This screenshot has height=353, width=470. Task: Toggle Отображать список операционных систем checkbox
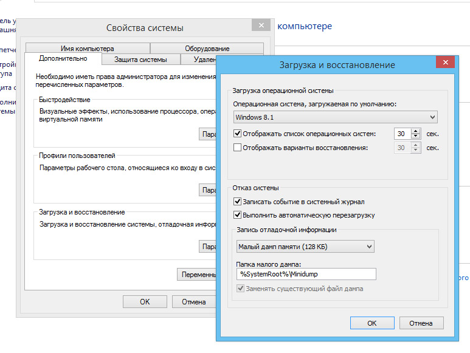pyautogui.click(x=238, y=134)
